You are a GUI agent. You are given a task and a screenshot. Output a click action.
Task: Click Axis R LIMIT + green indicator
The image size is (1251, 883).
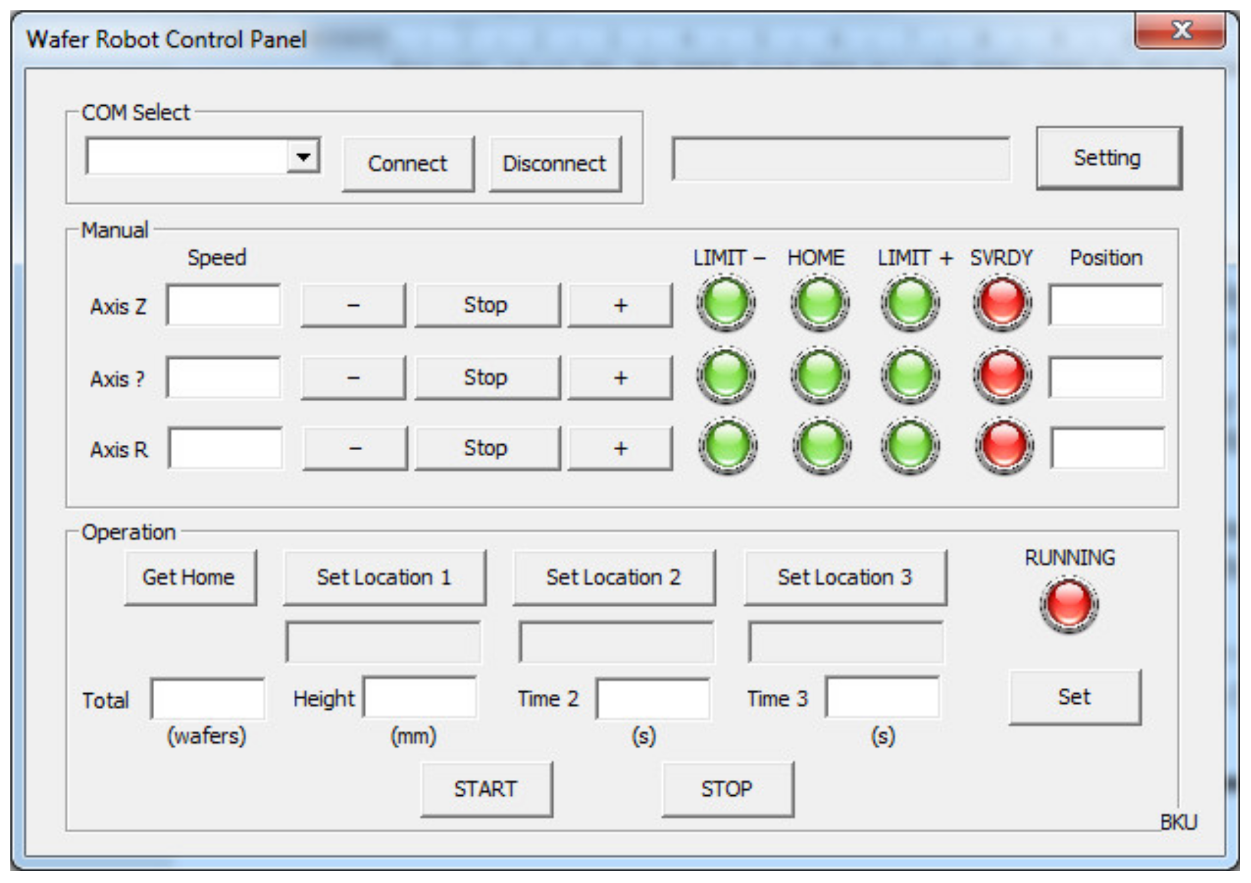tap(910, 446)
